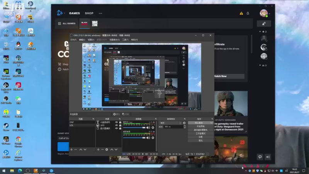The height and width of the screenshot is (174, 309).
Task: Open 文件(F) menu in OBS
Action: click(73, 40)
